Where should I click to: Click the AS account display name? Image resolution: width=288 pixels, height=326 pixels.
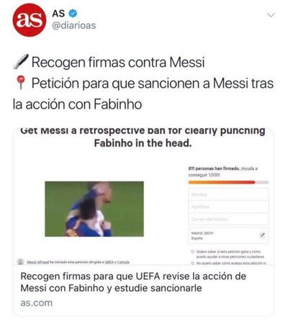tap(58, 14)
